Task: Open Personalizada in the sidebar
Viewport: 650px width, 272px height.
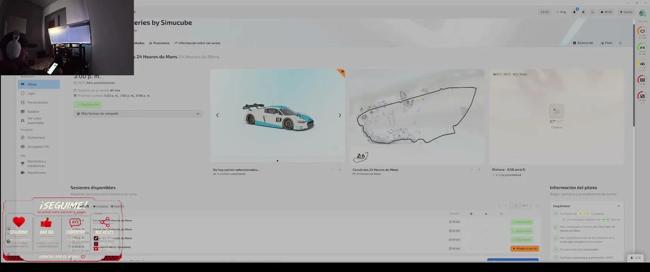Action: tap(39, 102)
